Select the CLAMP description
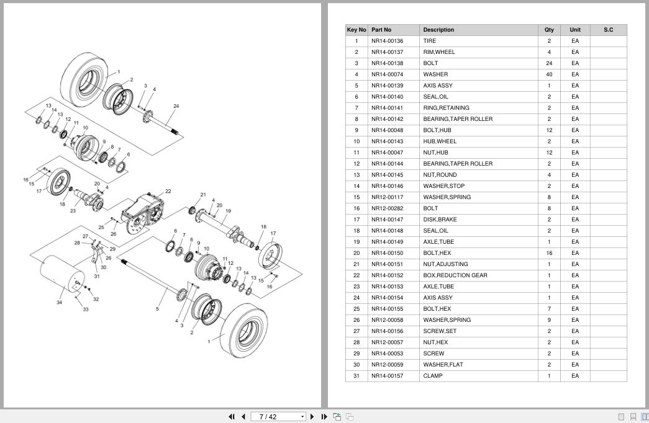 coord(432,376)
